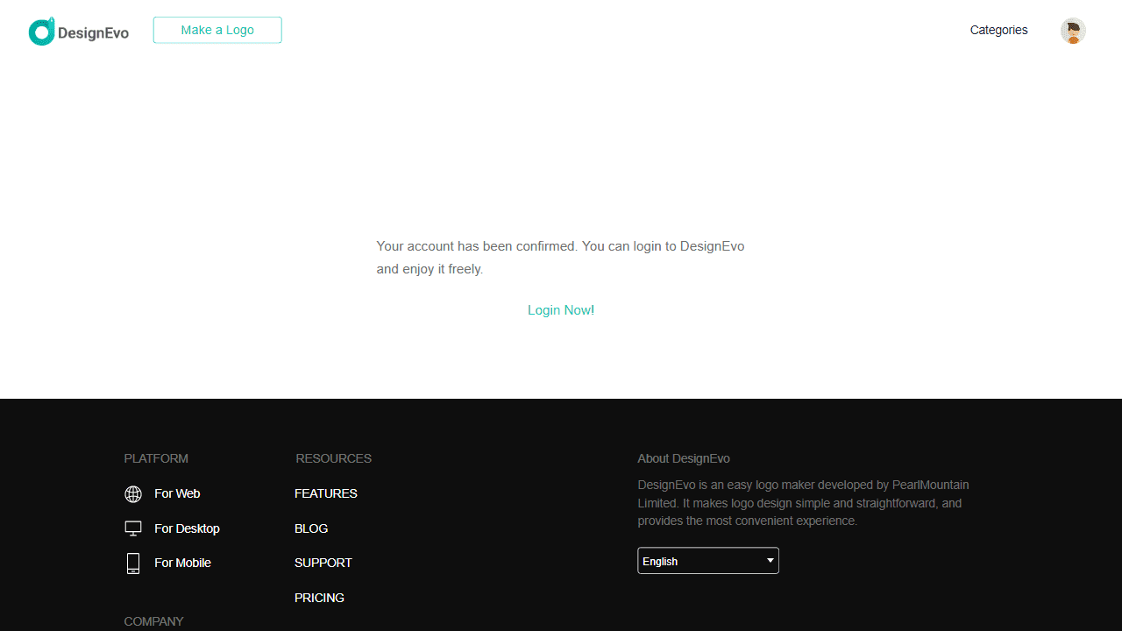Open the Categories menu

[998, 30]
